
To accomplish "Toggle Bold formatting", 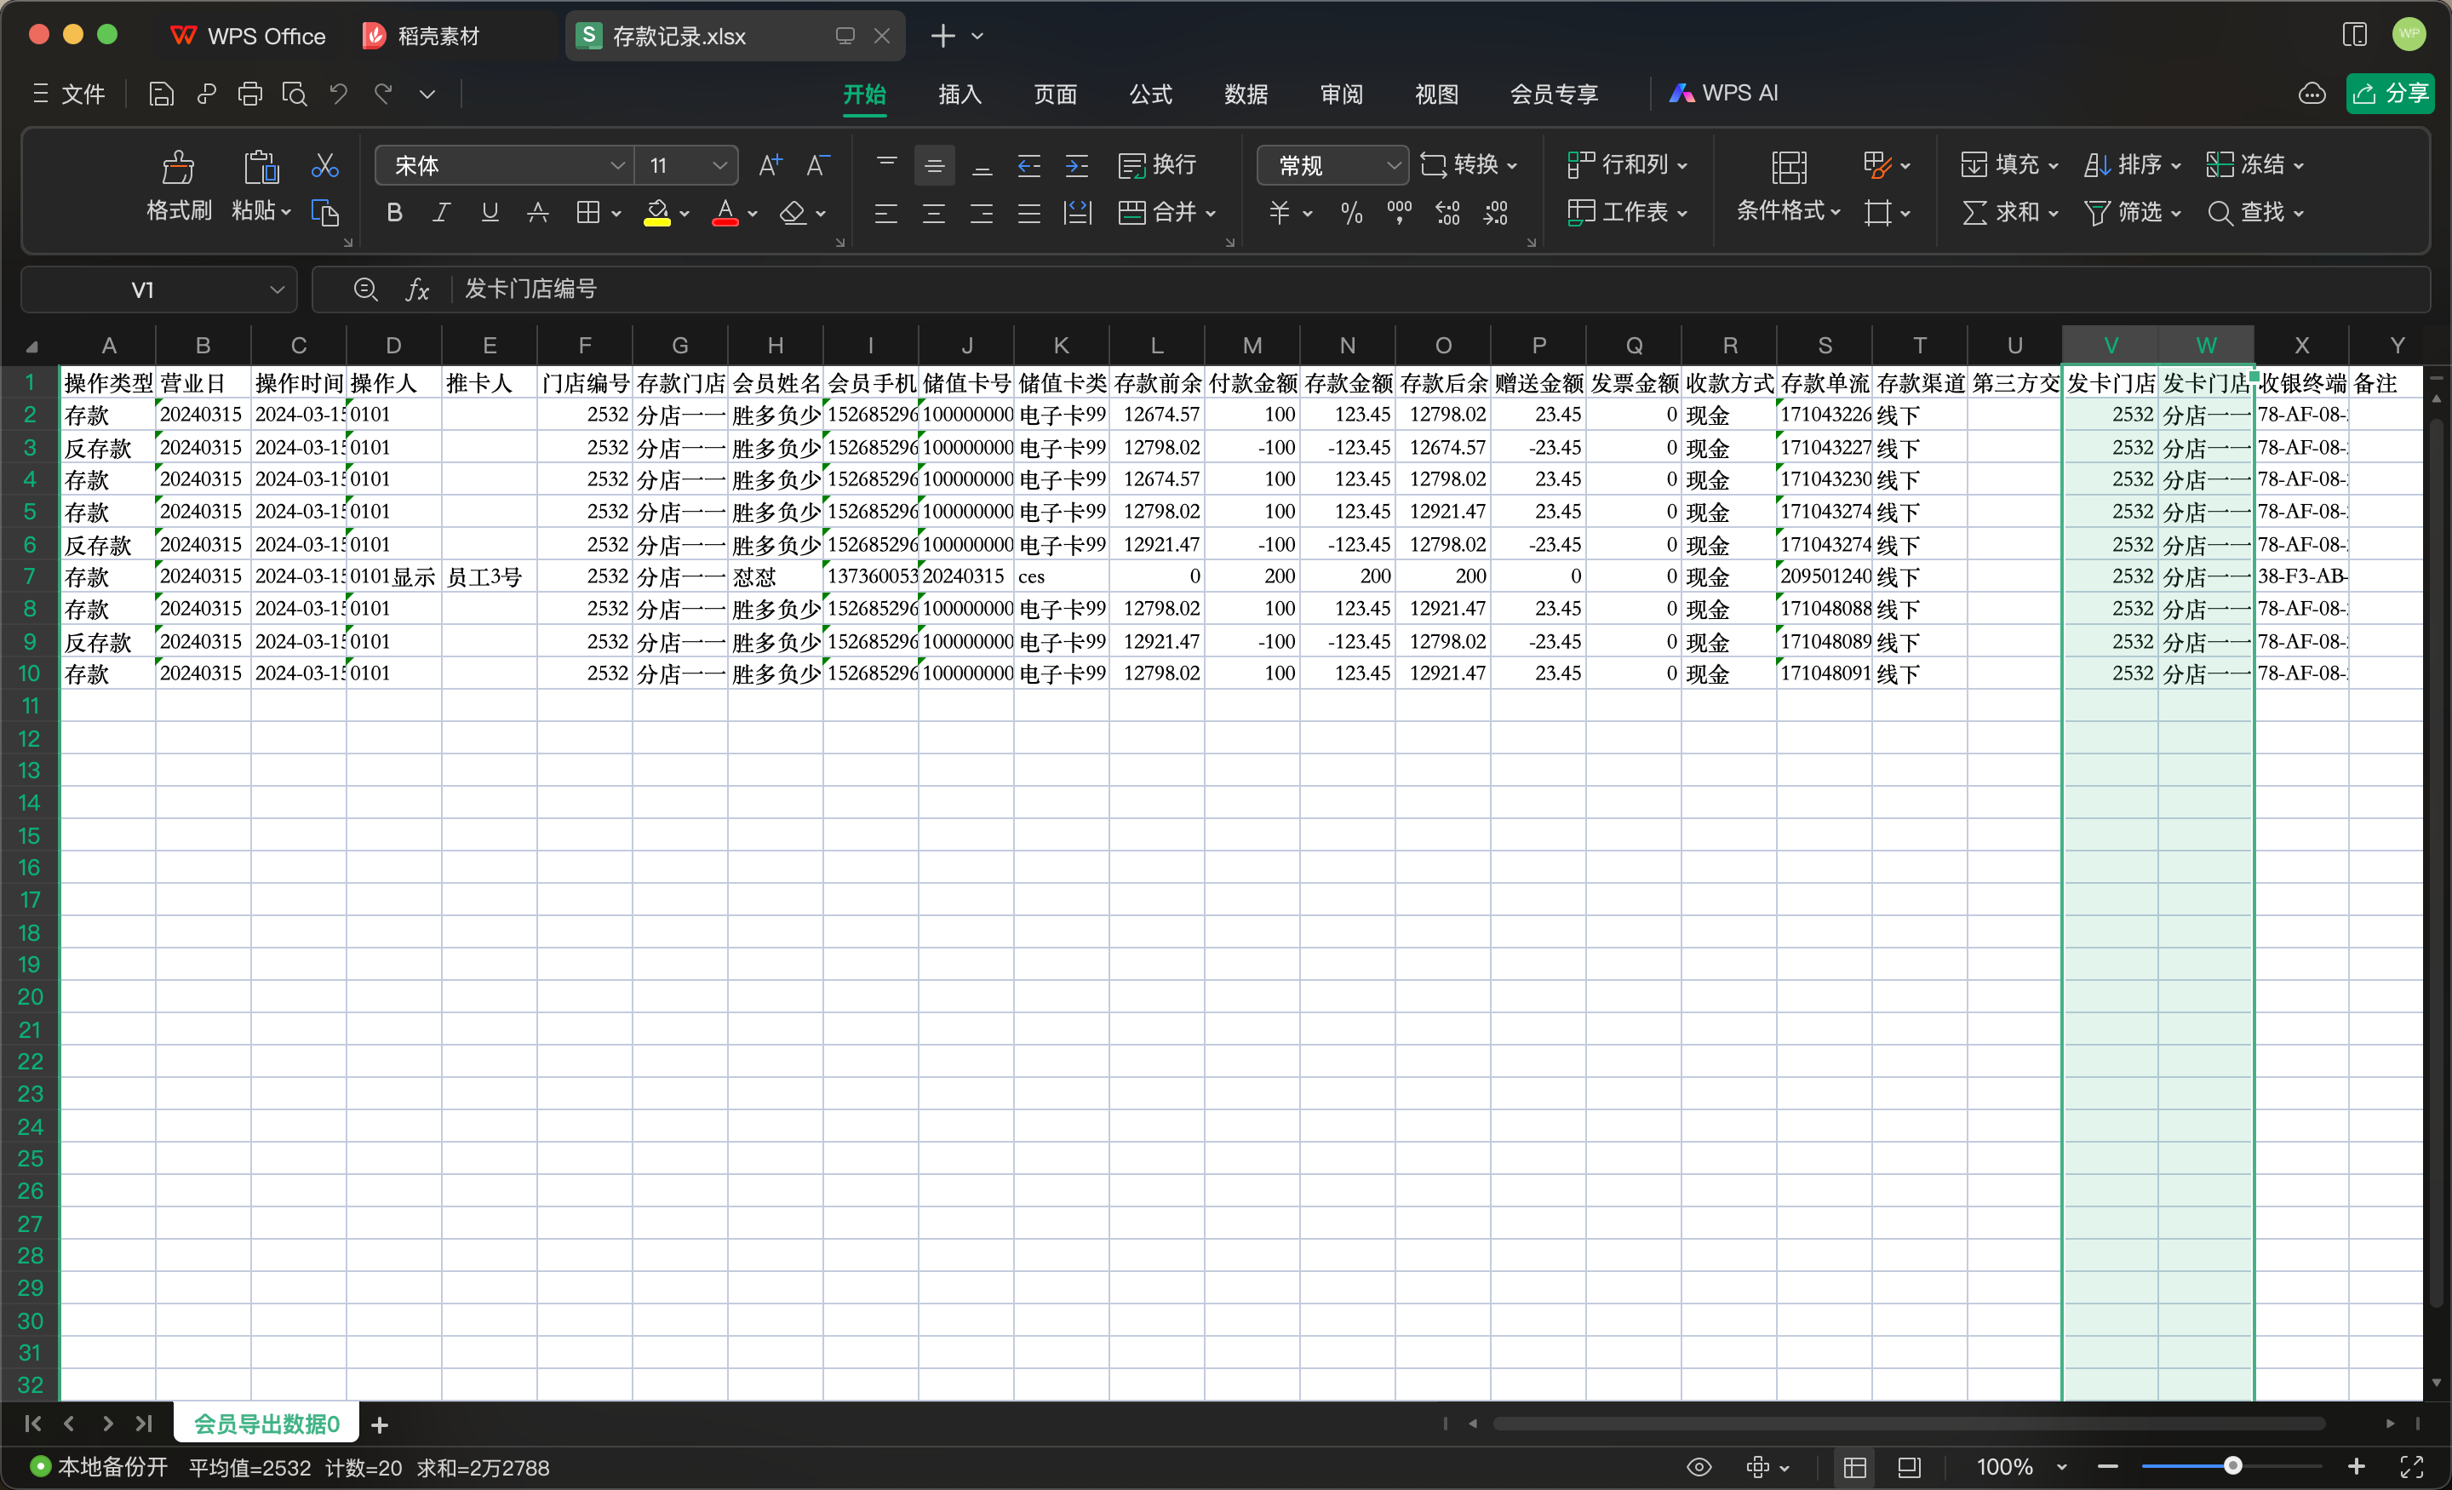I will [x=394, y=212].
